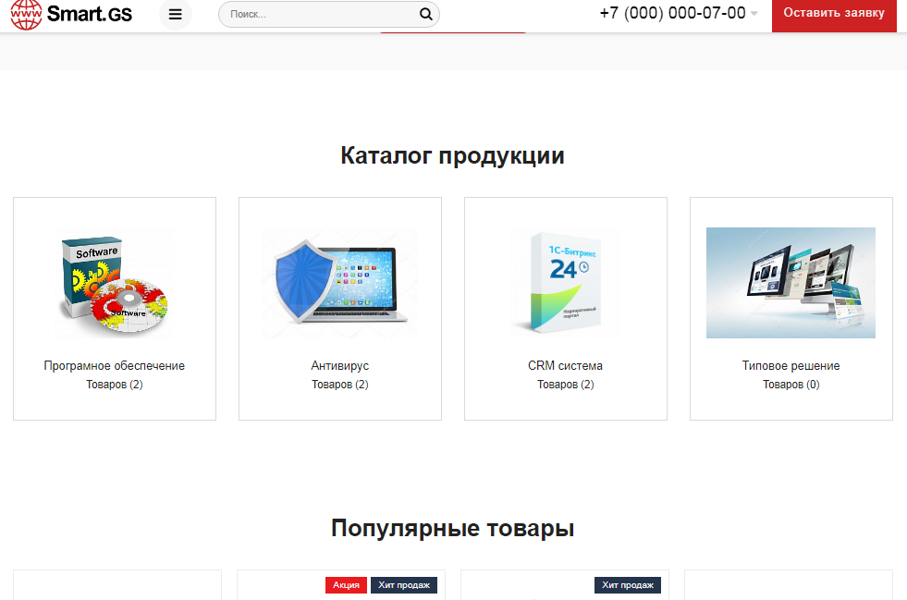The width and height of the screenshot is (907, 600).
Task: Expand the phone number dropdown arrow
Action: (x=754, y=14)
